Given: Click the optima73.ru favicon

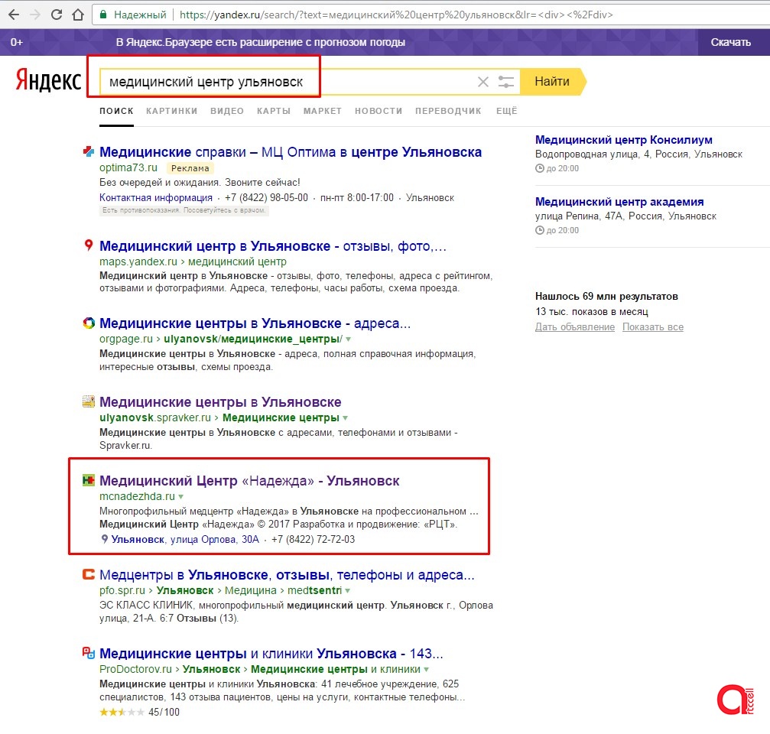Looking at the screenshot, I should (89, 151).
